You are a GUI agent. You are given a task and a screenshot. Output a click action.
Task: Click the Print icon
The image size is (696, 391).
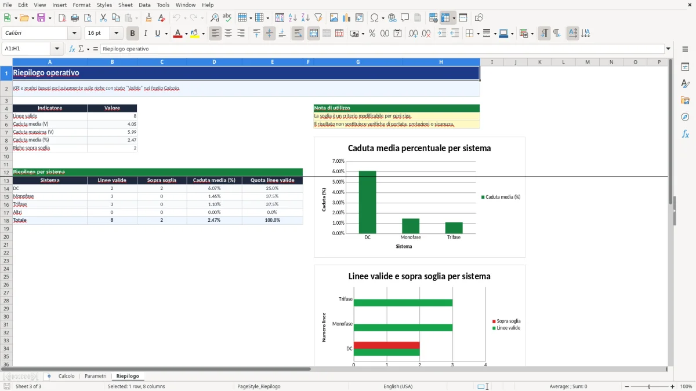coord(75,18)
